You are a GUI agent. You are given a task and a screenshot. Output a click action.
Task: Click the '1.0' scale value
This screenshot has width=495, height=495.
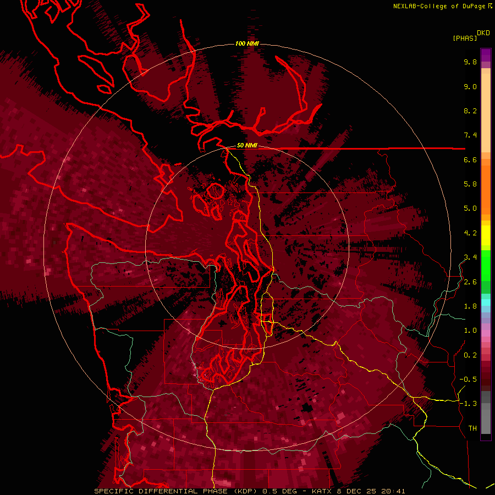point(470,331)
